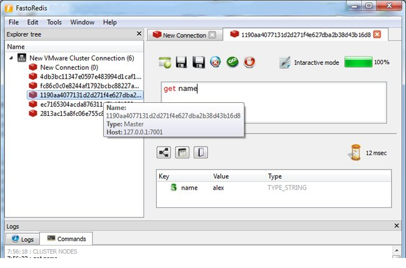Click the green GO execute button
Image resolution: width=406 pixels, height=268 pixels.
[x=232, y=62]
